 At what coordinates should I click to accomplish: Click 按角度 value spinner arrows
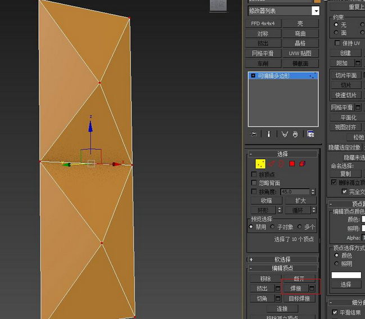[313, 192]
